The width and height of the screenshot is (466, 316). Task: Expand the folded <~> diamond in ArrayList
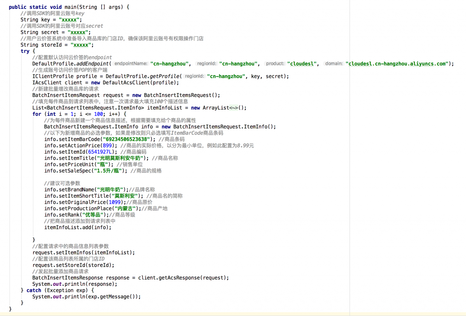233,108
